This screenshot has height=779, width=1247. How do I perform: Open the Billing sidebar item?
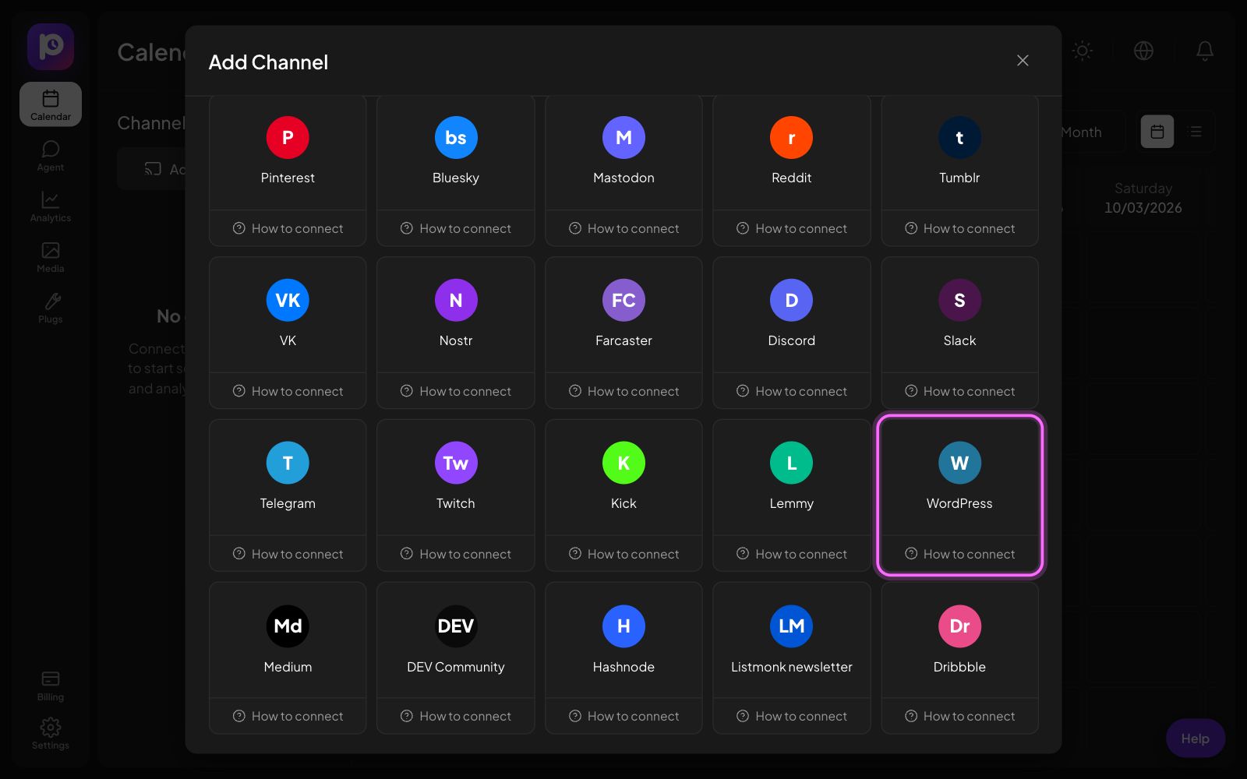(51, 686)
